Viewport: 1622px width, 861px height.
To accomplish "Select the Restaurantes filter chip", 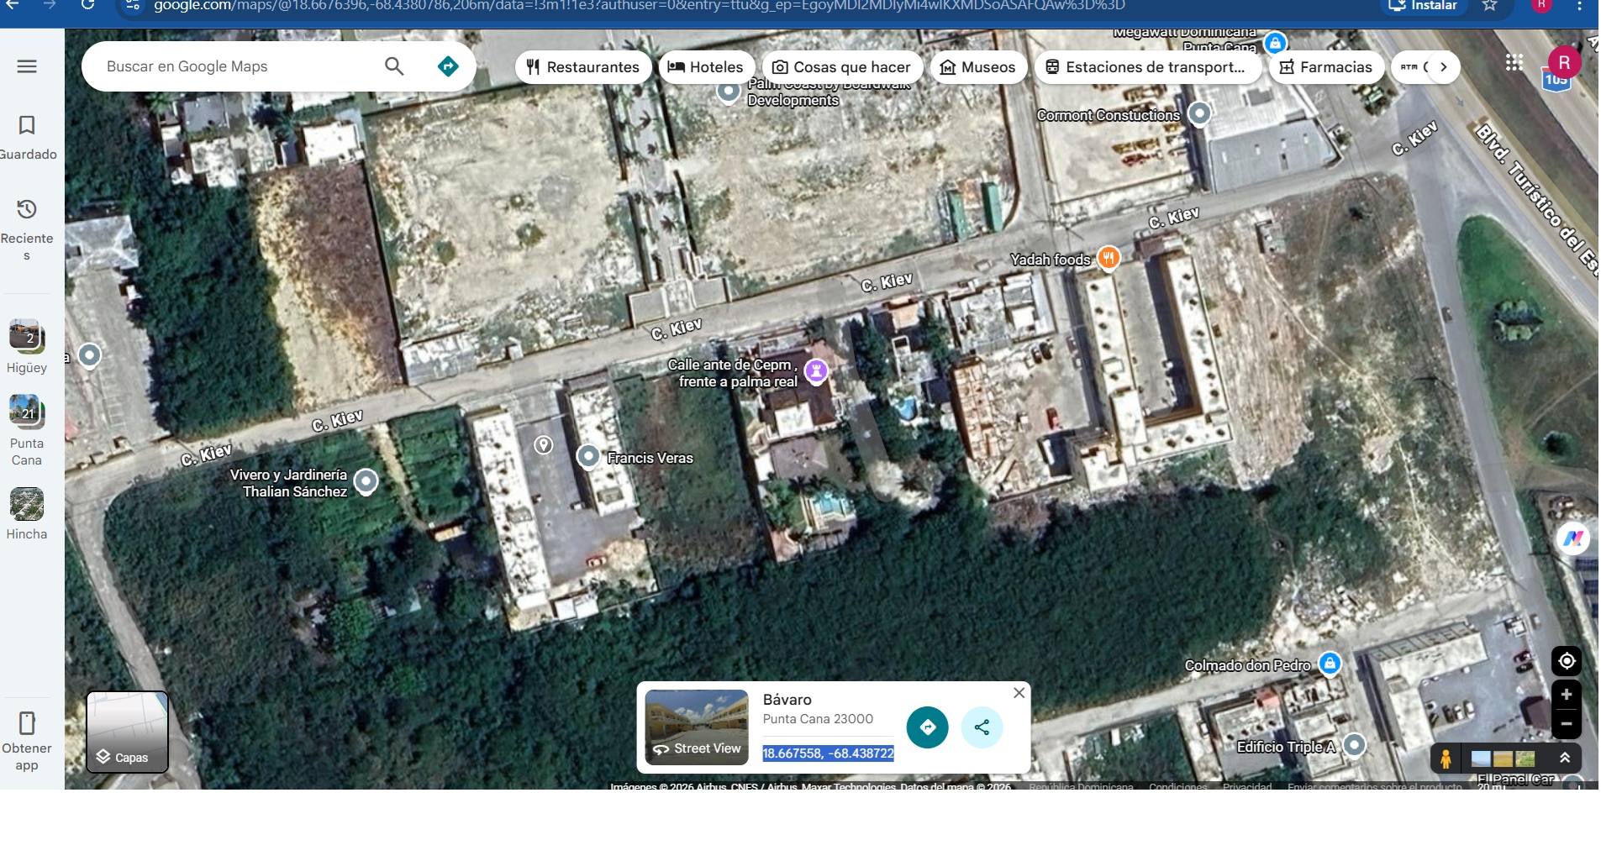I will tap(582, 67).
